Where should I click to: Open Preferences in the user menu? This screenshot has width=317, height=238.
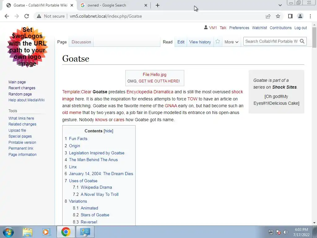tap(239, 28)
